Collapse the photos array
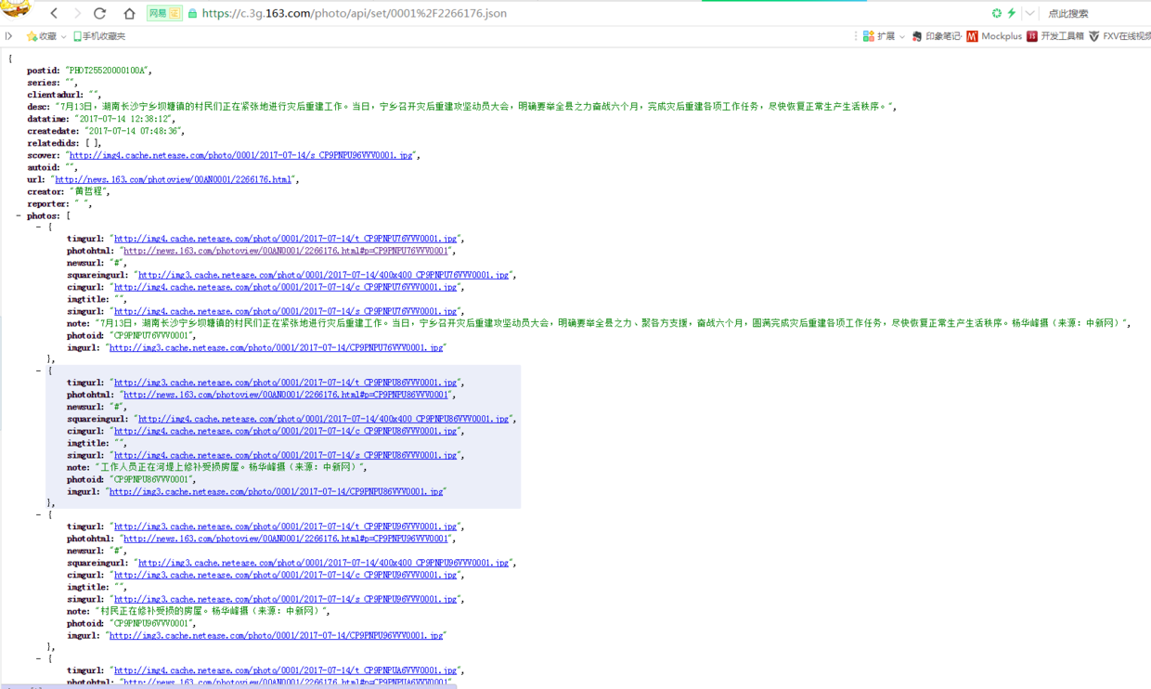Image resolution: width=1151 pixels, height=689 pixels. (x=19, y=215)
